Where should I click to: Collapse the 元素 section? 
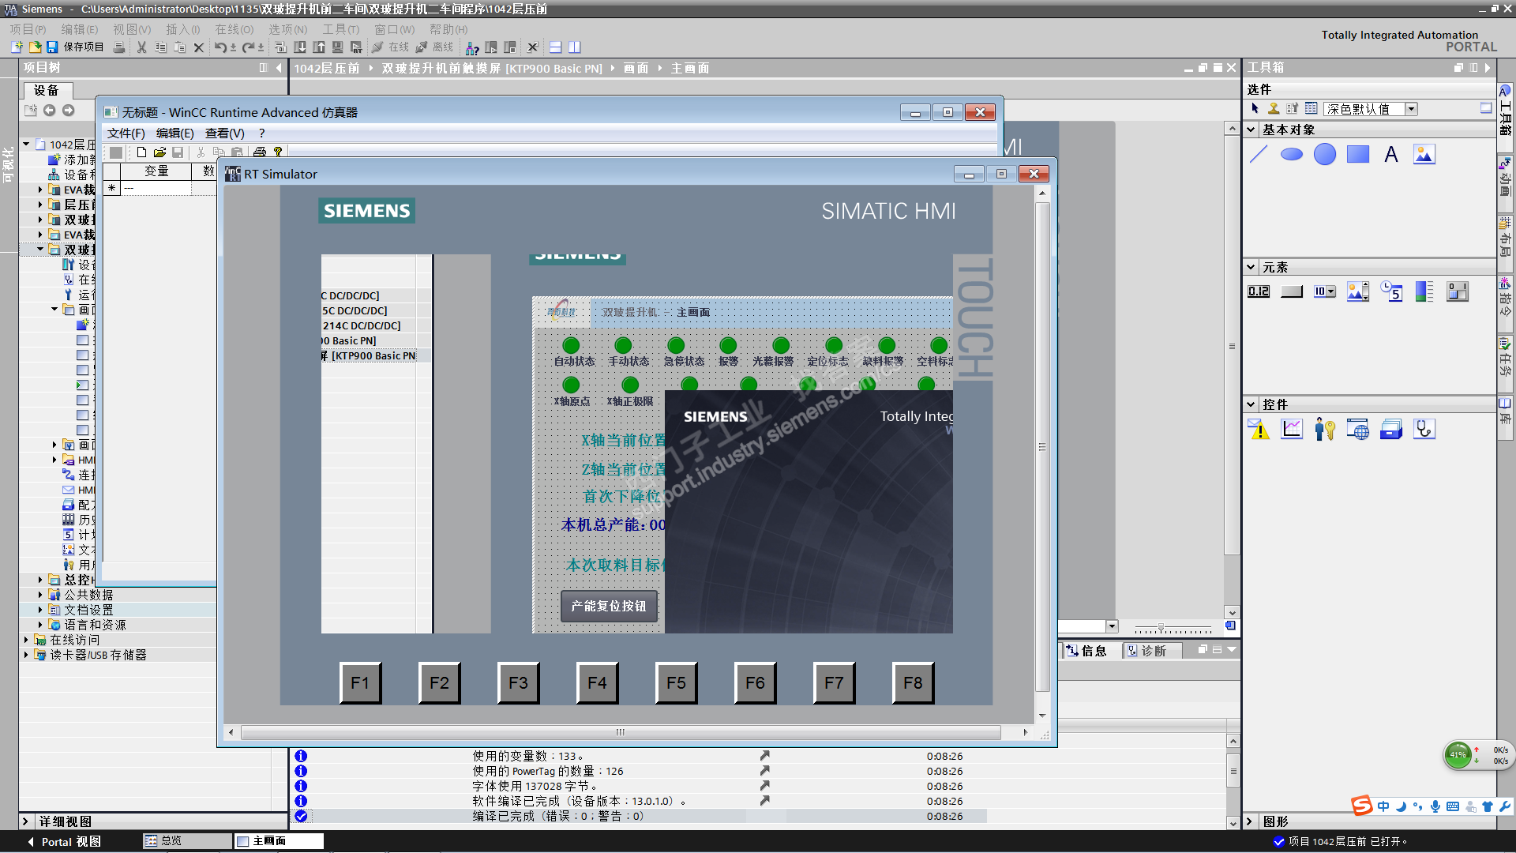[1251, 267]
